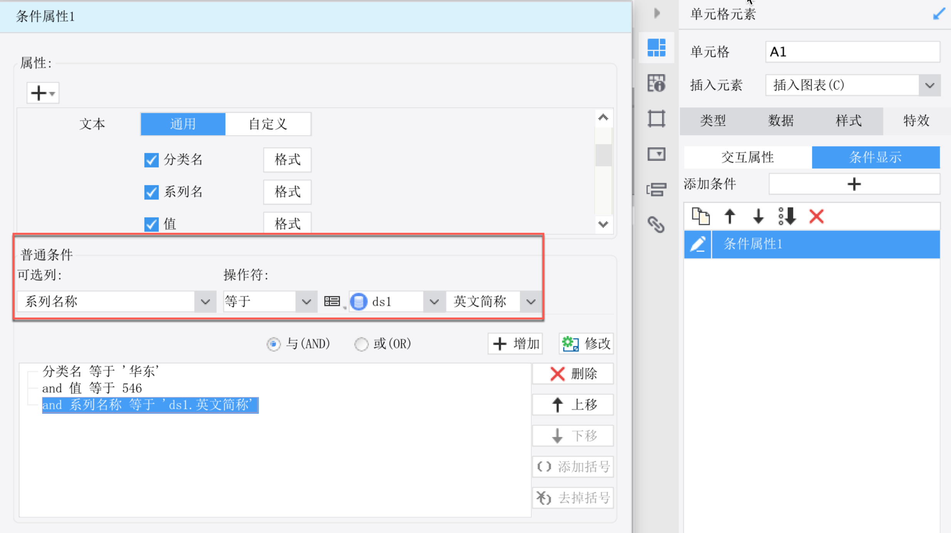The image size is (951, 533).
Task: Uncheck the 系列名 checkbox
Action: pyautogui.click(x=151, y=192)
